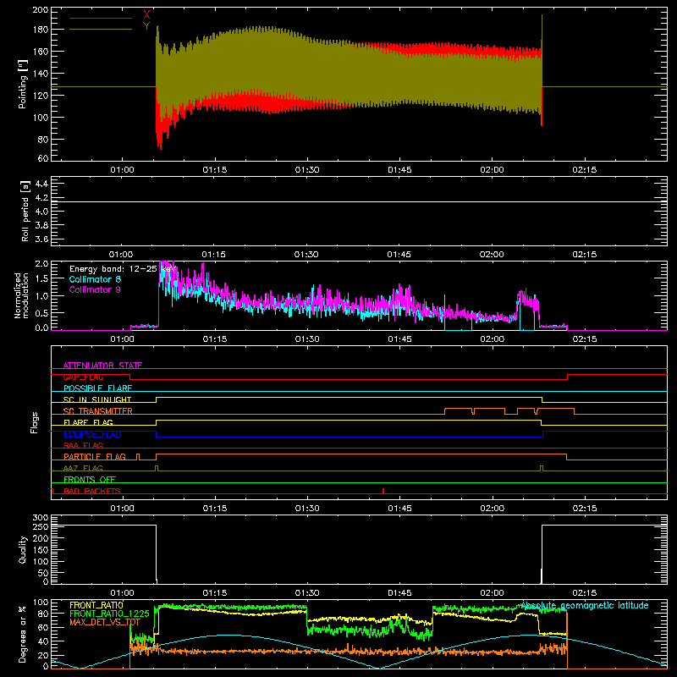Click the 01:30 time label under the Pointing plot
The width and height of the screenshot is (677, 677).
pyautogui.click(x=307, y=170)
